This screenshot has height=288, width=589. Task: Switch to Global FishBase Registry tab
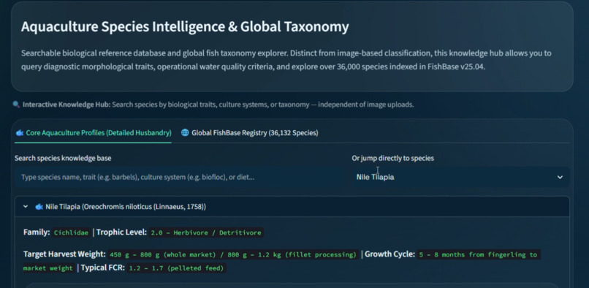tap(249, 133)
